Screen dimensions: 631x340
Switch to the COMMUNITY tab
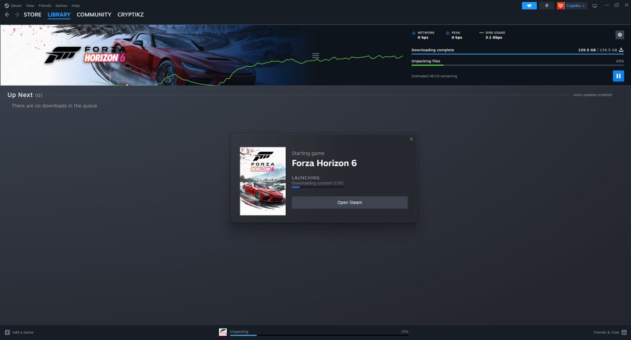point(94,15)
